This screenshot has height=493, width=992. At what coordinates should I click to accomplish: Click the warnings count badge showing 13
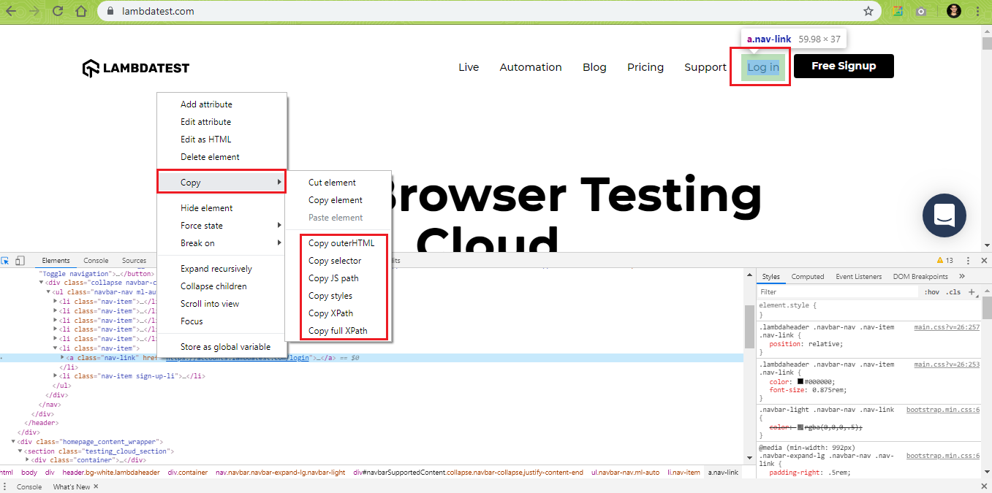[945, 261]
